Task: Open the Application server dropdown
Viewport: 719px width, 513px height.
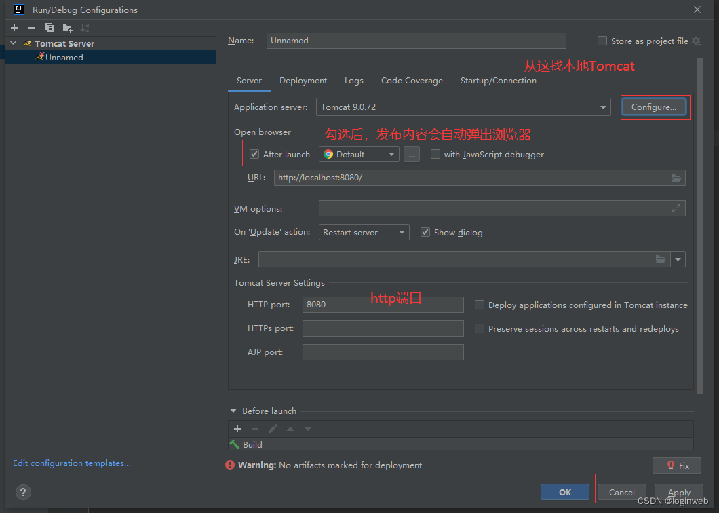Action: (x=463, y=107)
